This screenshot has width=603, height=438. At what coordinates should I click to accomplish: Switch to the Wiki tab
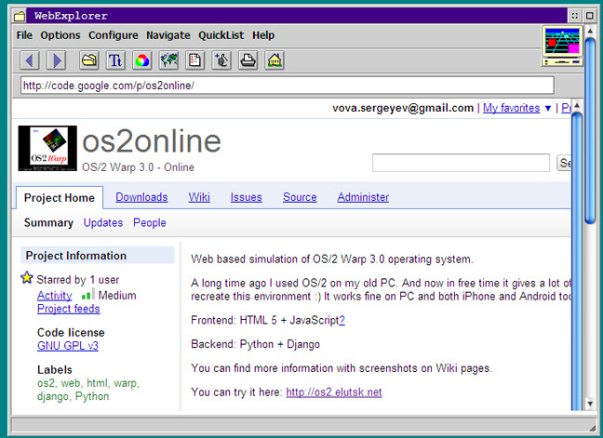pos(199,197)
